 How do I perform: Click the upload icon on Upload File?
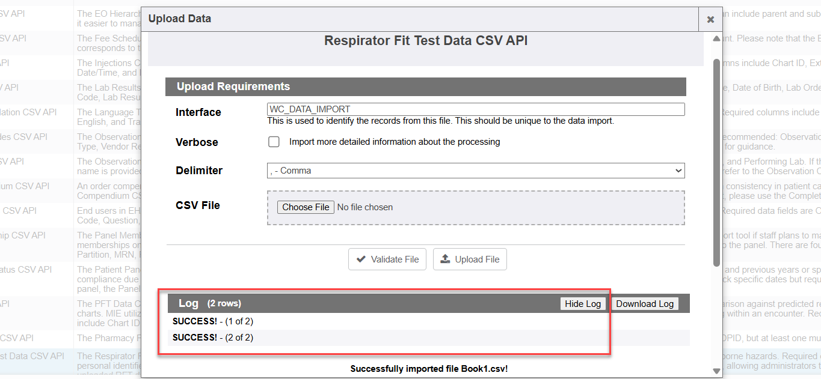(446, 259)
